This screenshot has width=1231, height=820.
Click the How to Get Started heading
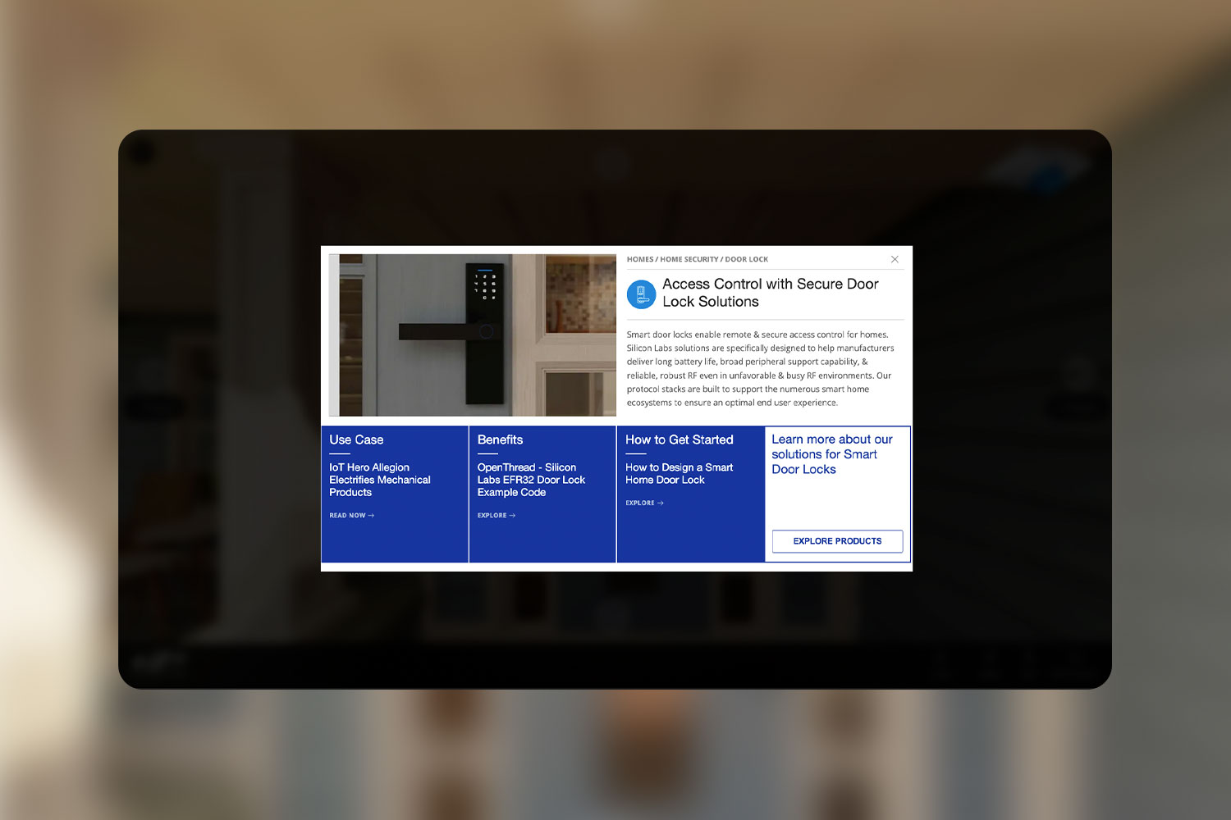[x=679, y=440]
